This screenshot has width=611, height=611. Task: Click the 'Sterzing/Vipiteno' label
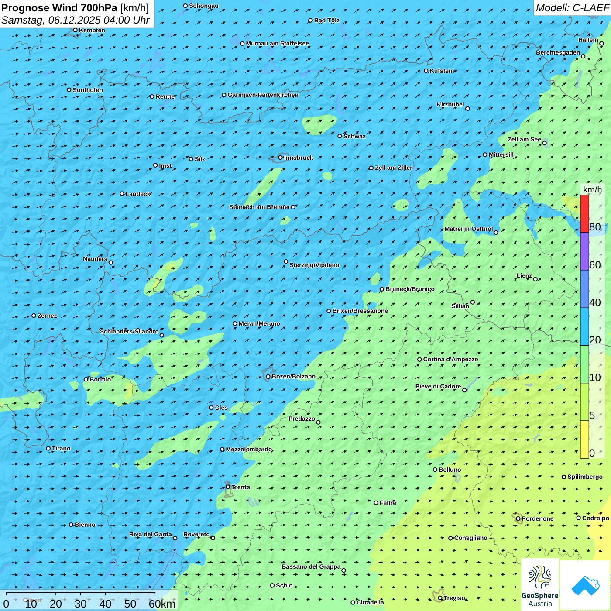314,265
